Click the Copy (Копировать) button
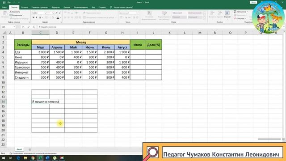 pos(16,15)
